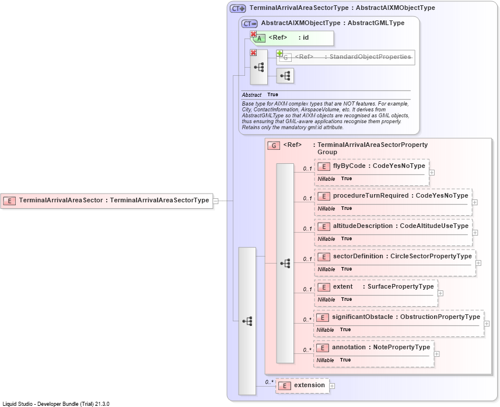Click the green plus on StandardObjectProperties

(279, 53)
